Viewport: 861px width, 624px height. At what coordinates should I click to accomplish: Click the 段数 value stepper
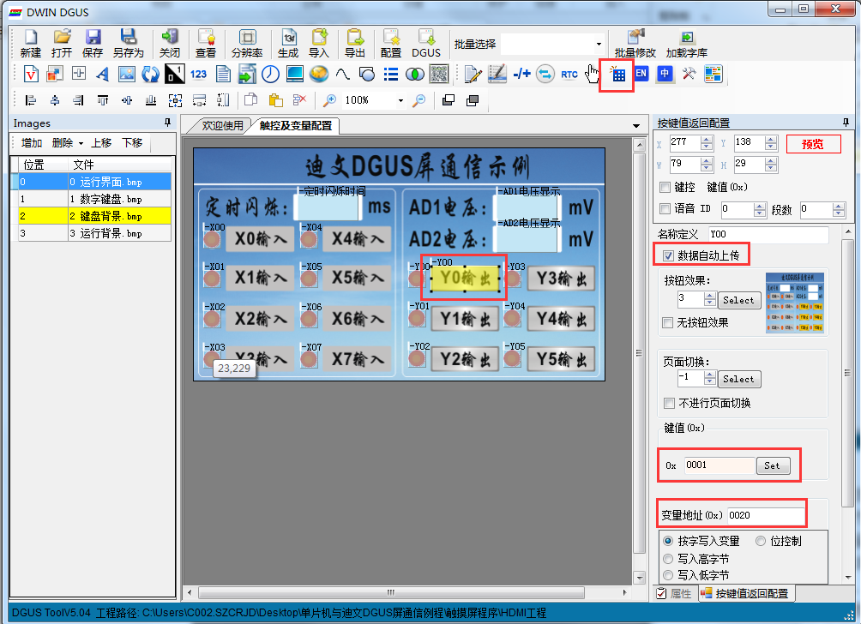tap(838, 209)
